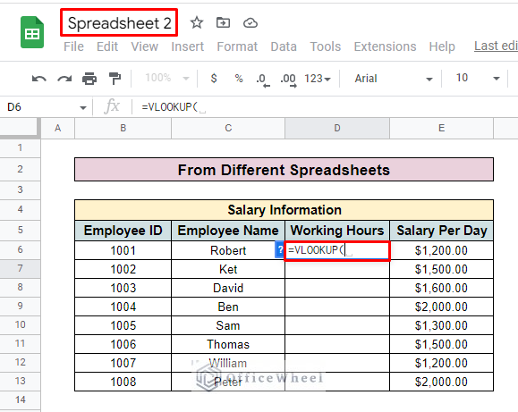Select the Thomas name cell

tap(228, 345)
